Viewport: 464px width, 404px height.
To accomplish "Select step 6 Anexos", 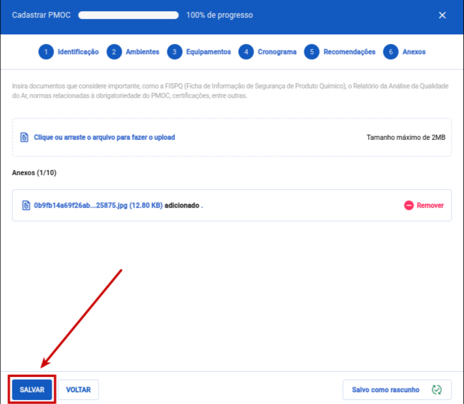I will (404, 52).
